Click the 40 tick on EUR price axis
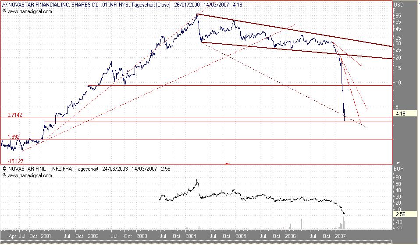Image resolution: width=420 pixels, height=245 pixels. point(398,190)
